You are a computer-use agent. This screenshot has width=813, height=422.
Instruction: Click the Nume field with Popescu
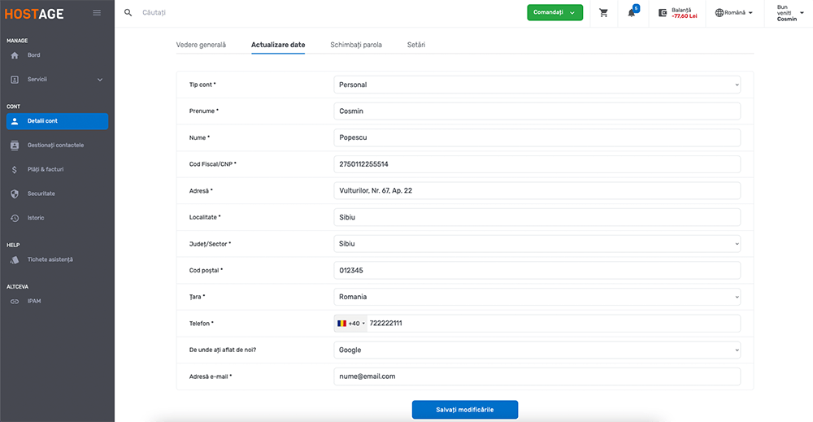point(537,138)
